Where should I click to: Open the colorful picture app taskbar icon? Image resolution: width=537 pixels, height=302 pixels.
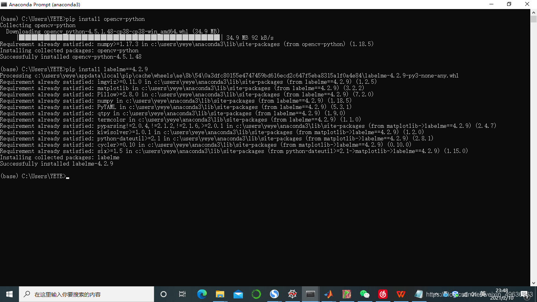coord(346,294)
